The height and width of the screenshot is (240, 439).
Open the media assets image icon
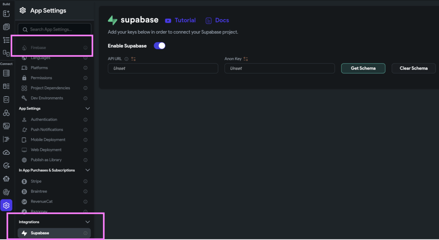[6, 126]
